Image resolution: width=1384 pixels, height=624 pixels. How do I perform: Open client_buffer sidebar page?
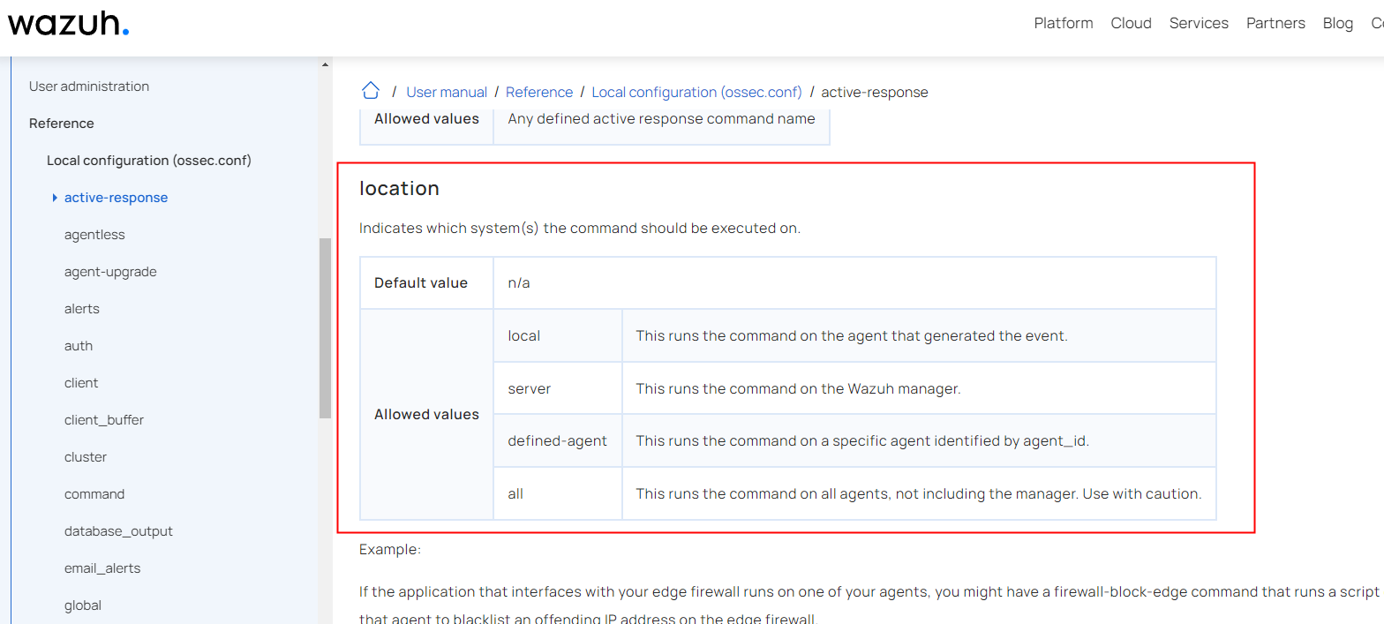click(104, 420)
